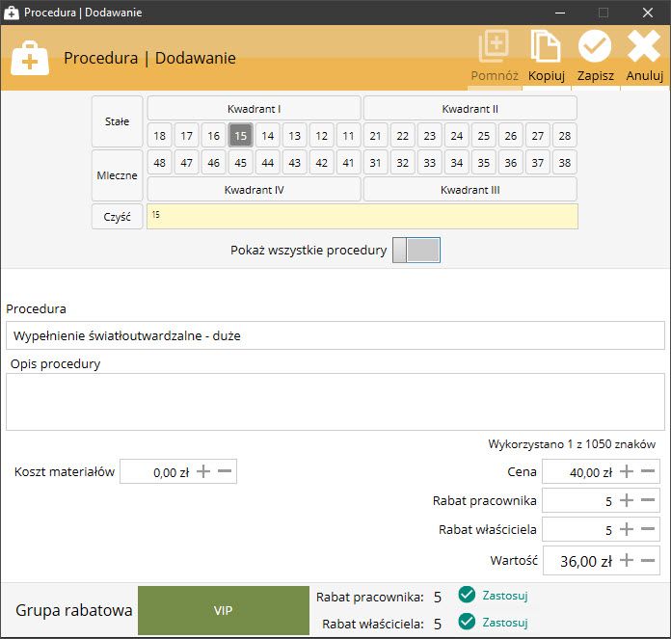671x639 pixels.
Task: Select tooth 24
Action: (x=457, y=136)
